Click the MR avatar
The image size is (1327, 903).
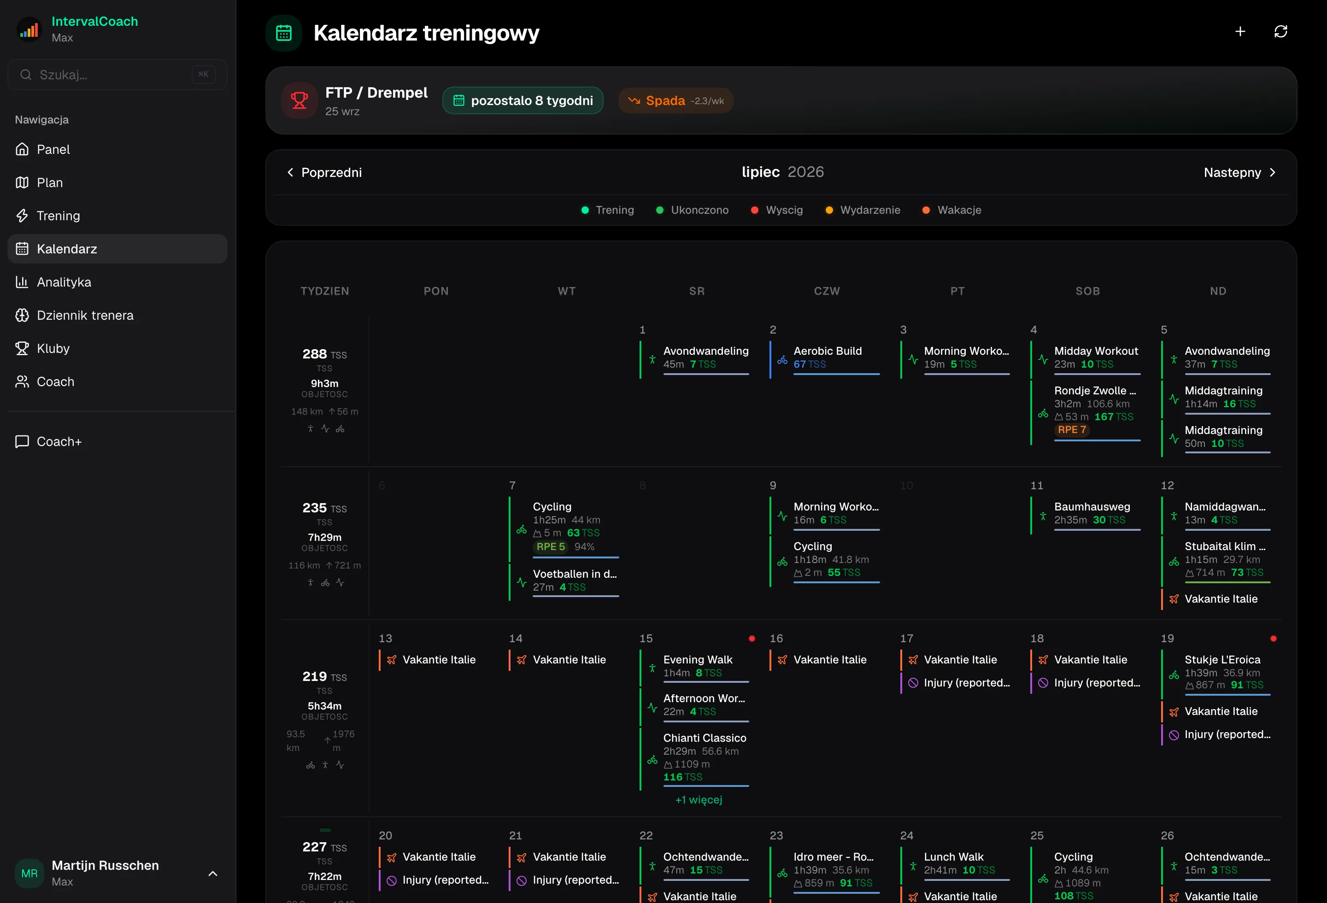coord(29,874)
